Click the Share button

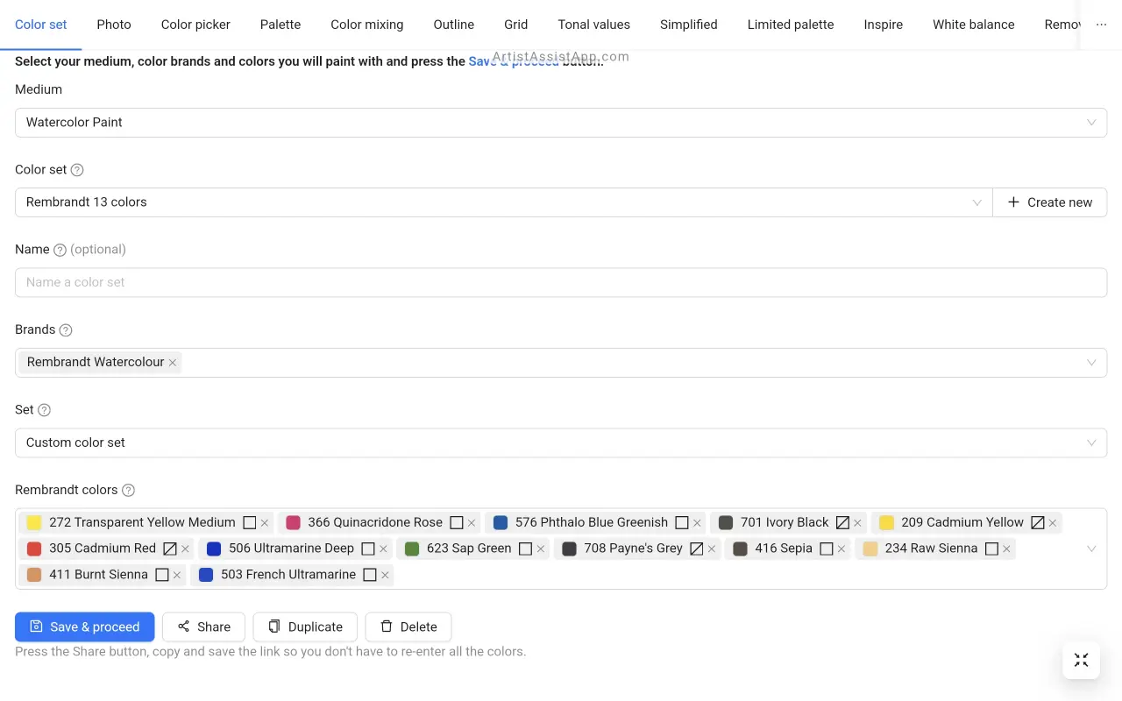coord(203,627)
